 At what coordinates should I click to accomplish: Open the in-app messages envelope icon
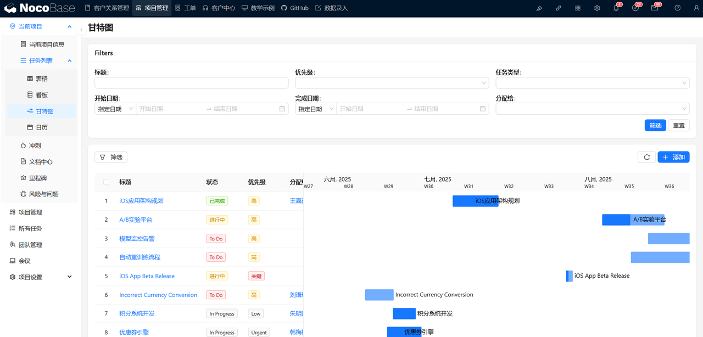(655, 8)
